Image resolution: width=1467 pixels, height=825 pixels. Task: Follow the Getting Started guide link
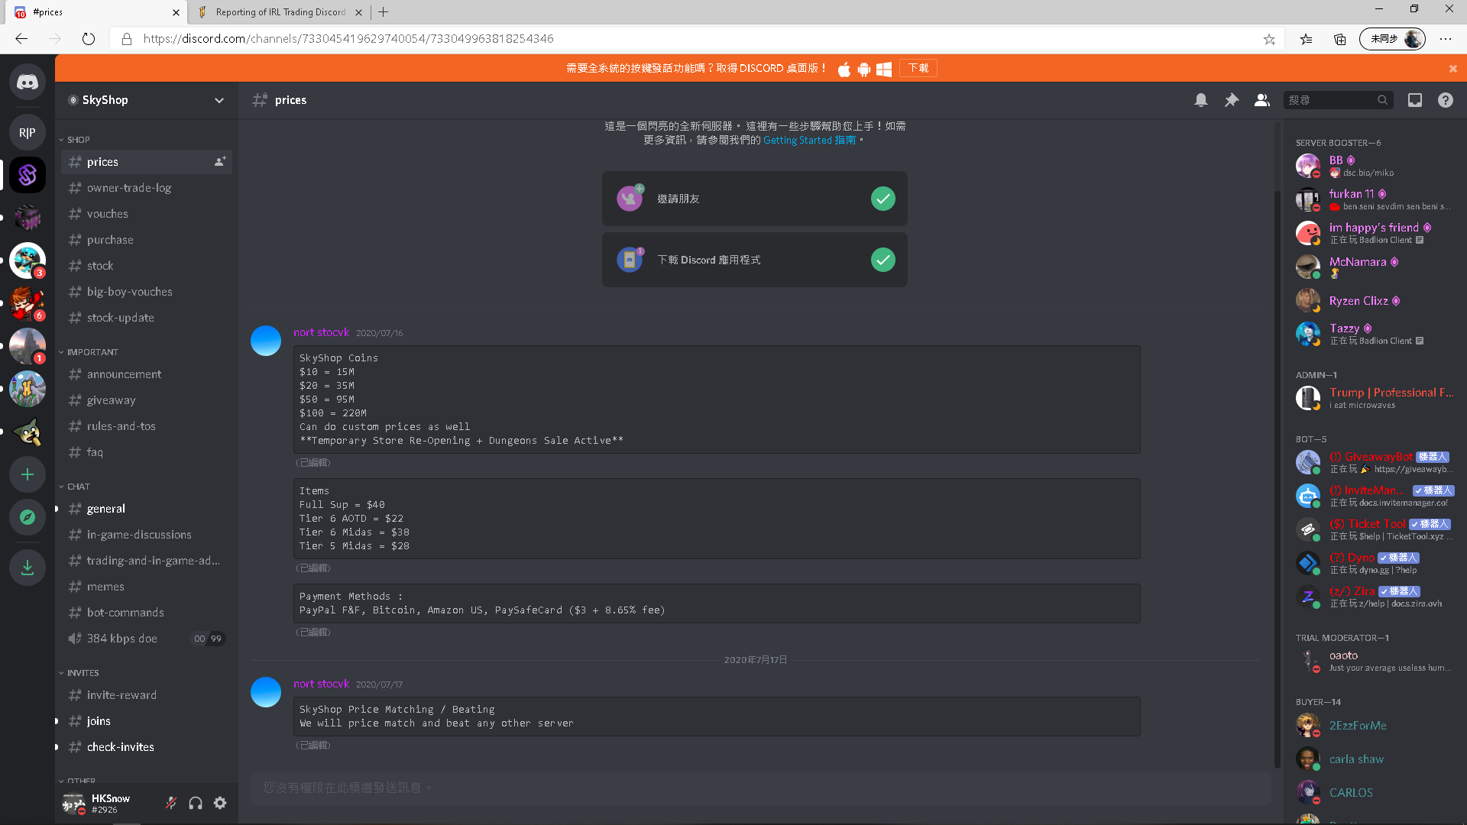click(x=809, y=141)
